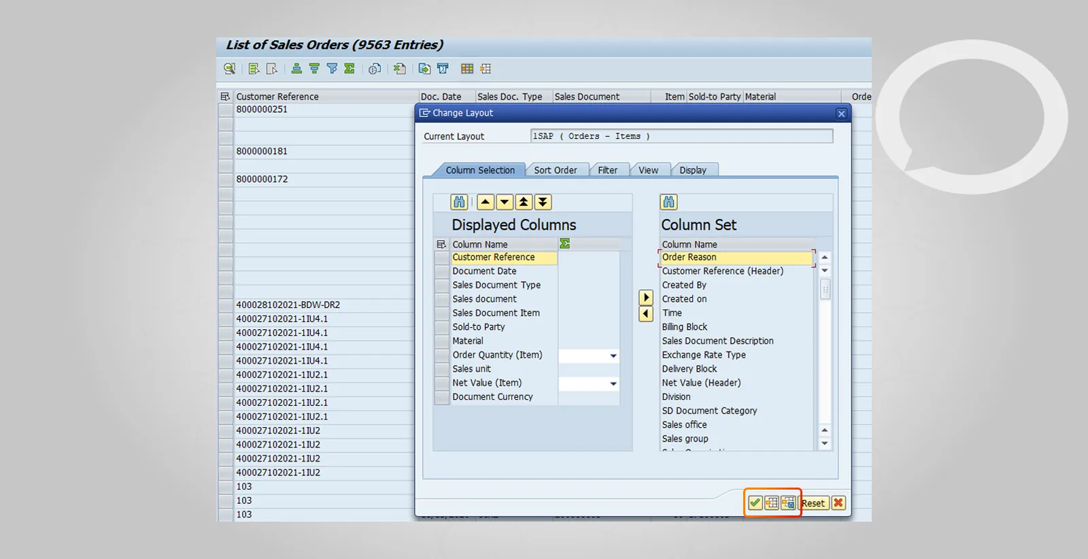Click the Select Layout icon in toolbar
The height and width of the screenshot is (559, 1088).
coord(486,69)
